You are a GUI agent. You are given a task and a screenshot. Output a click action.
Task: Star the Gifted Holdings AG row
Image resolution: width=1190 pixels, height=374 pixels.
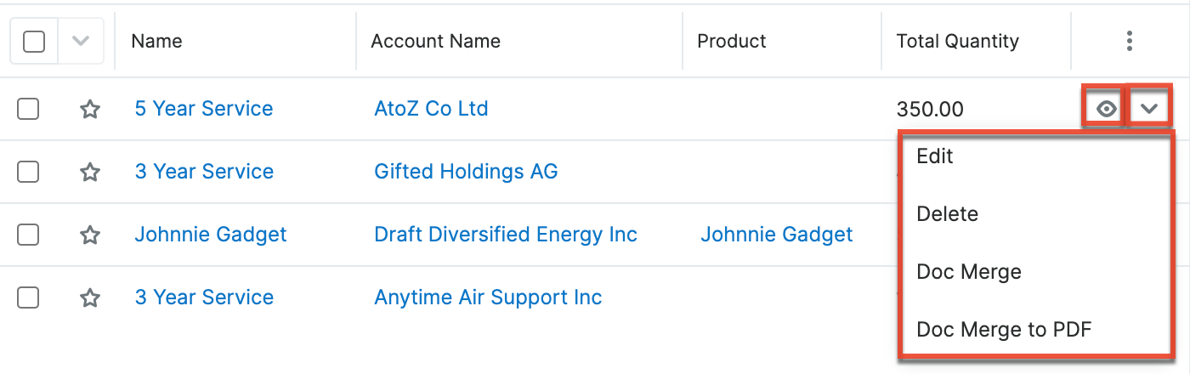pyautogui.click(x=90, y=173)
